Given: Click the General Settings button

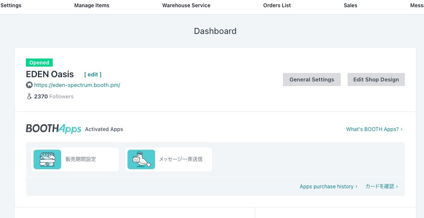Looking at the screenshot, I should pos(312,80).
